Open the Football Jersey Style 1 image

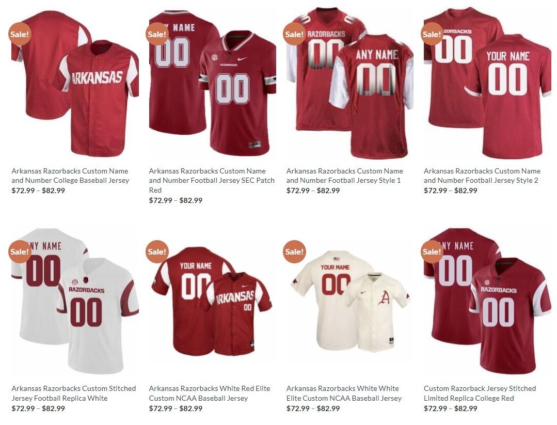coord(350,84)
